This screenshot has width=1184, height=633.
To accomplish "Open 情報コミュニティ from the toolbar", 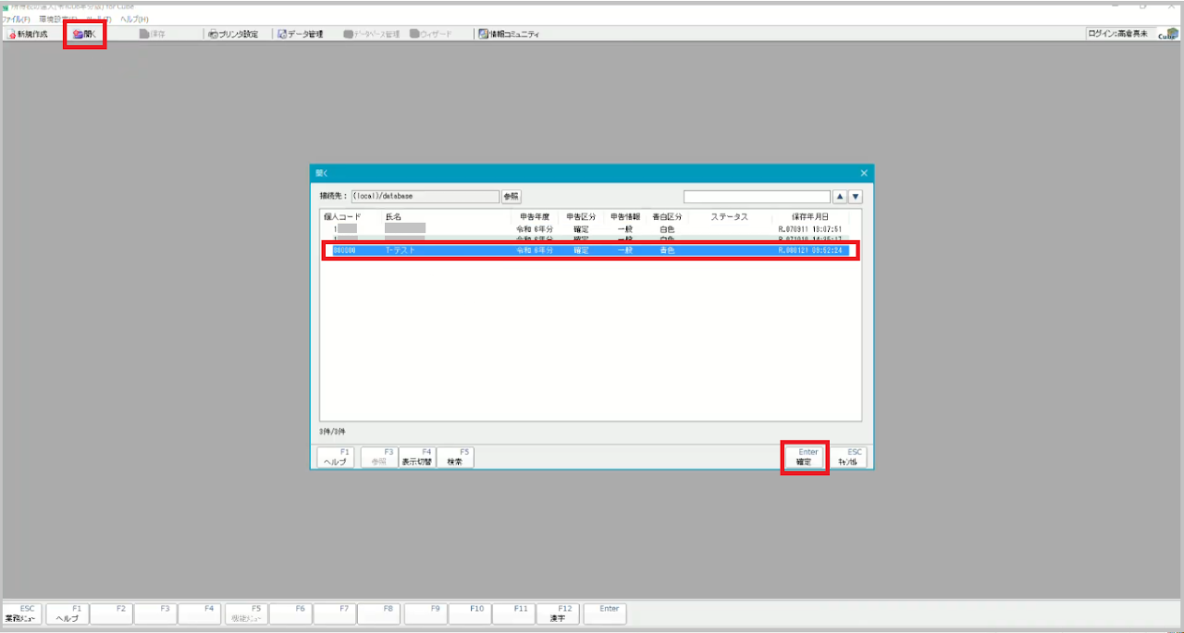I will point(509,34).
